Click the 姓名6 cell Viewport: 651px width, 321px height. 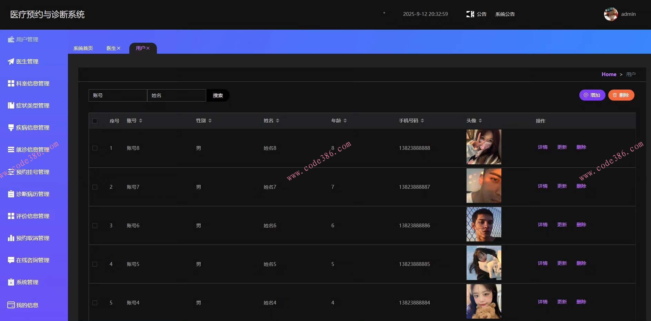(x=270, y=226)
